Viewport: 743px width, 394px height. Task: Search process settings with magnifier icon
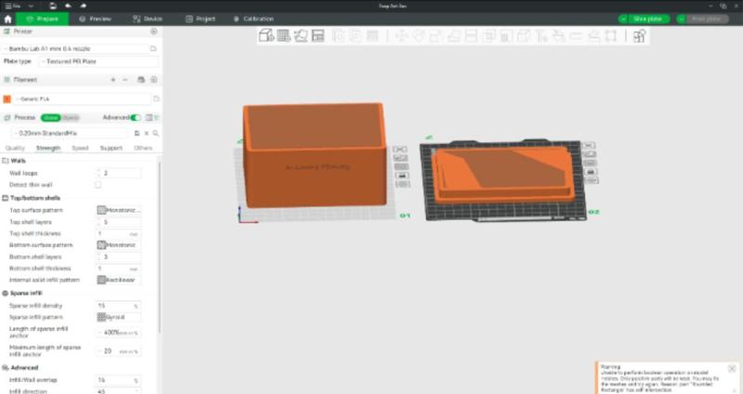(156, 134)
